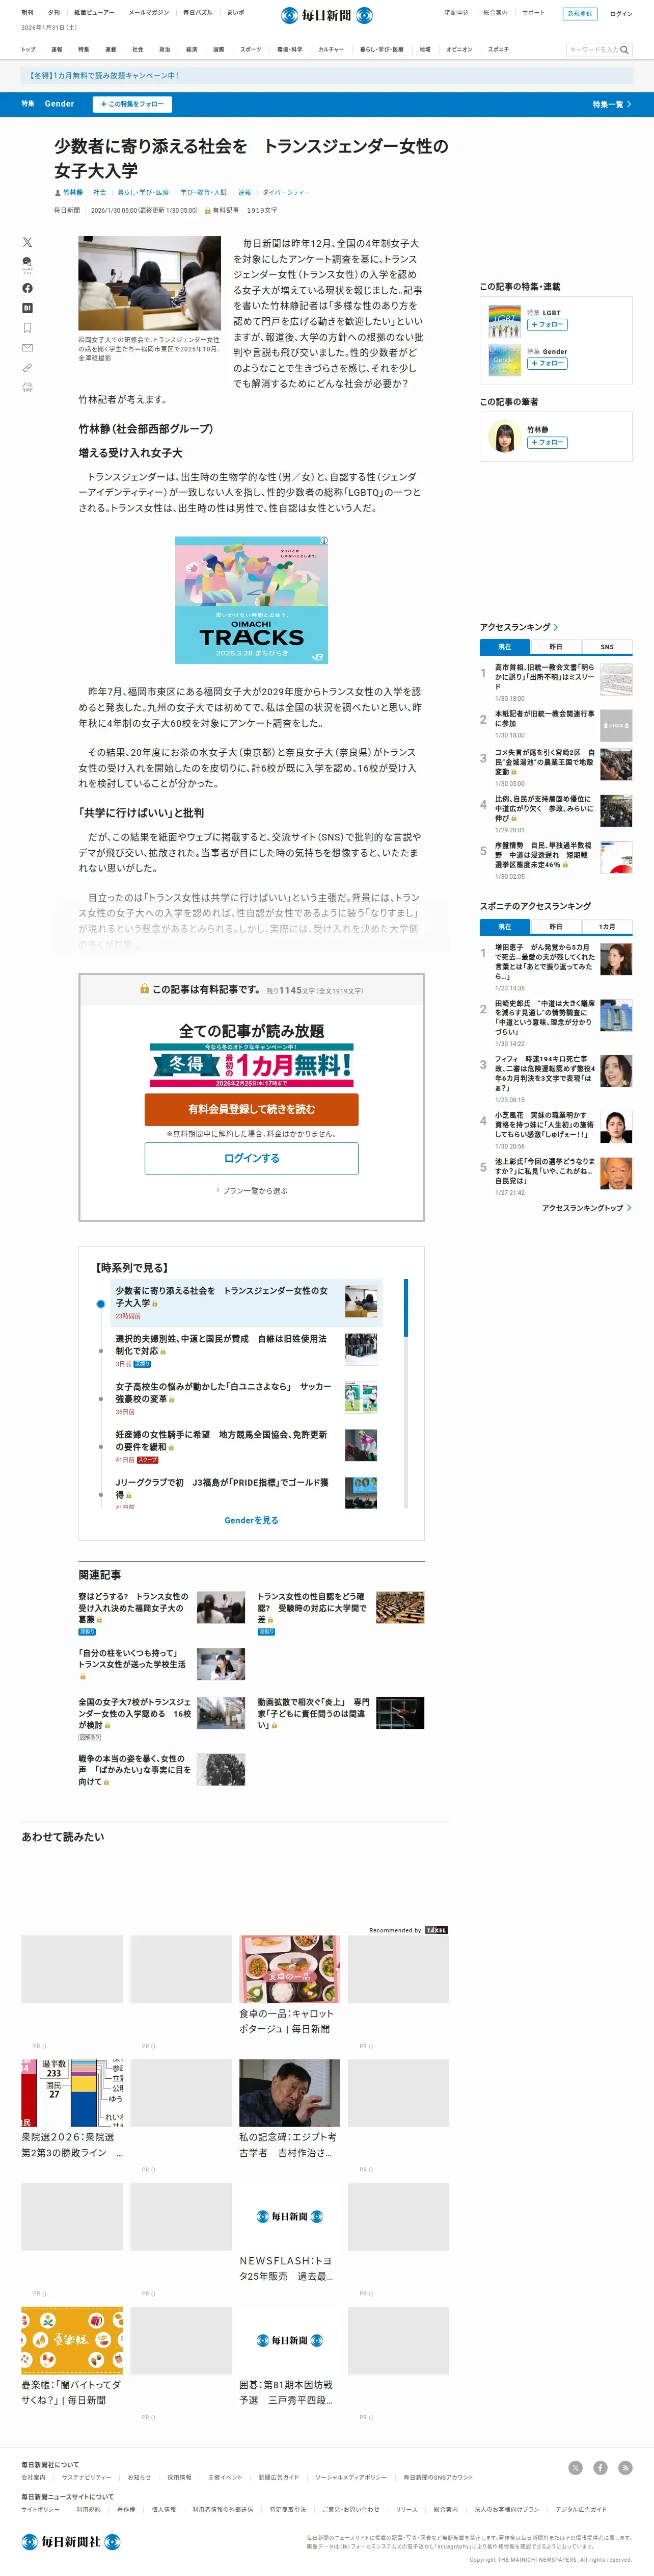Open 社会 in main navigation
The width and height of the screenshot is (654, 2576).
coord(138,49)
